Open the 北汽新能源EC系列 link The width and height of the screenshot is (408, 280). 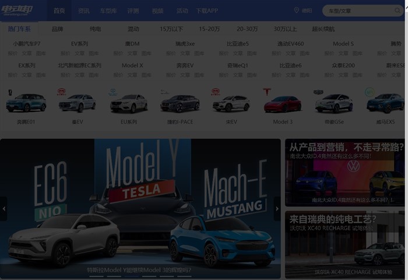point(79,65)
